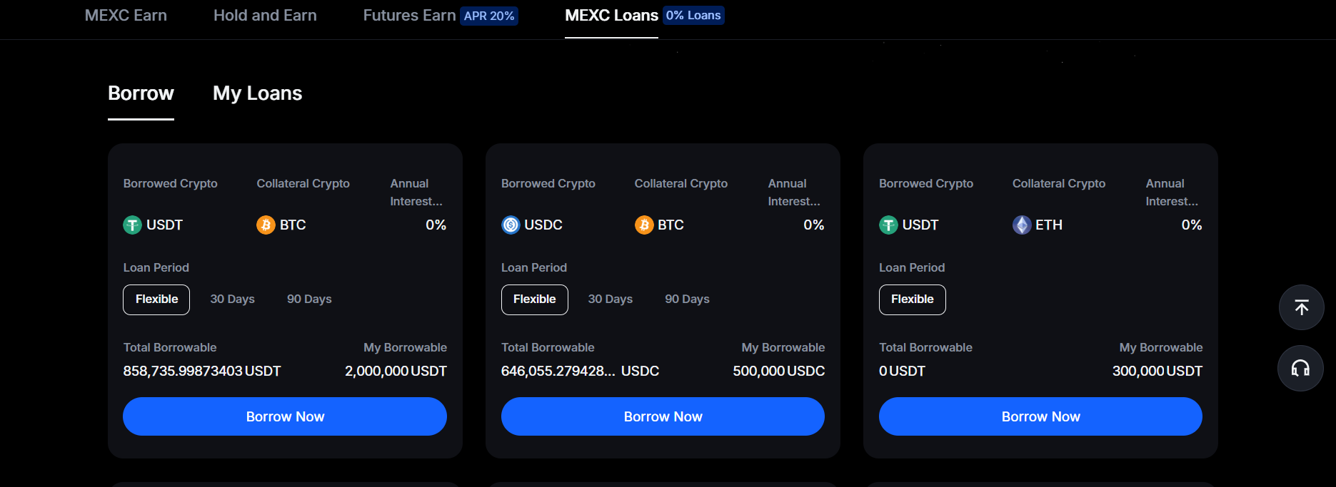
Task: Open the Hold and Earn tab
Action: tap(265, 16)
